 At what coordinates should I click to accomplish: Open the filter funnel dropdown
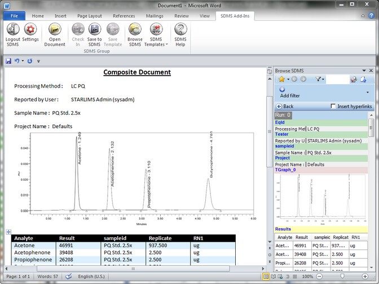click(320, 79)
